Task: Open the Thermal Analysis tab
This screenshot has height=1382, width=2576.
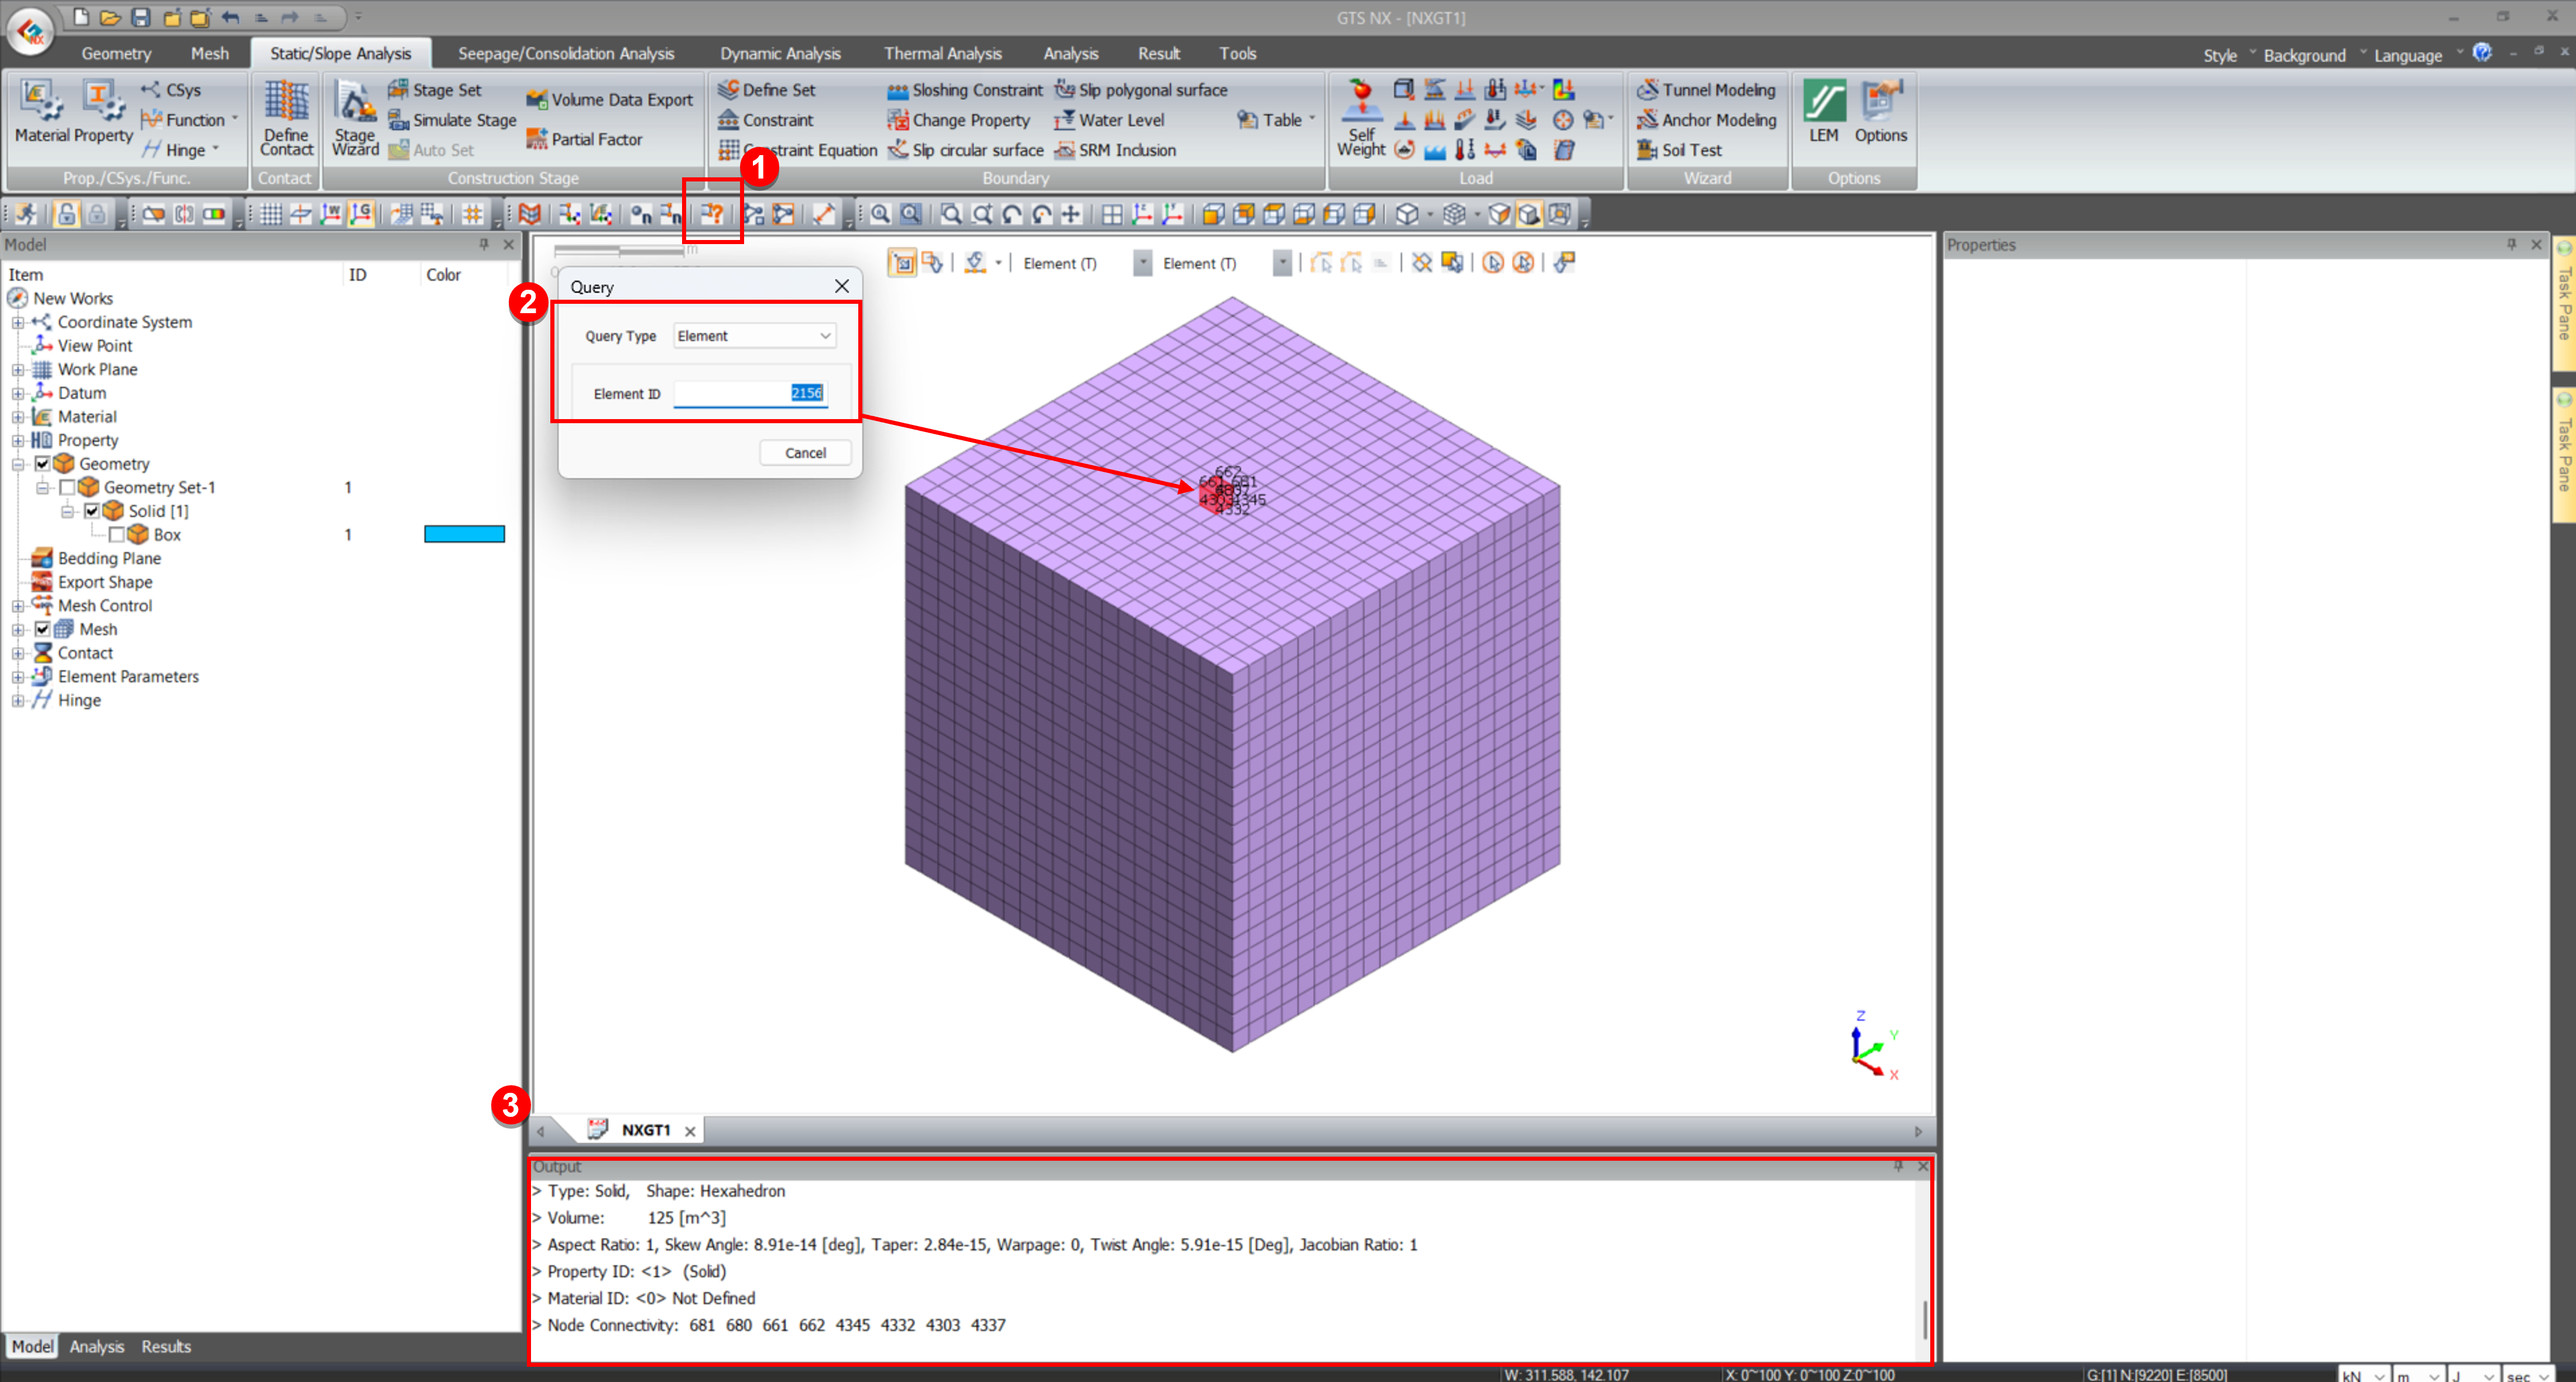Action: pos(942,54)
